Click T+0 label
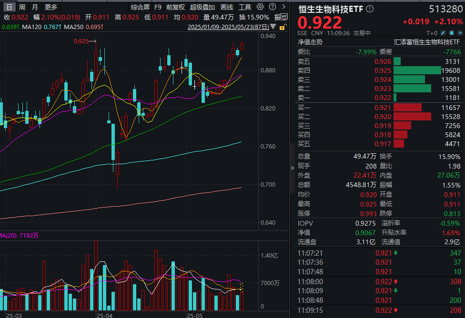Viewport: 465px width, 318px height. coord(432,33)
